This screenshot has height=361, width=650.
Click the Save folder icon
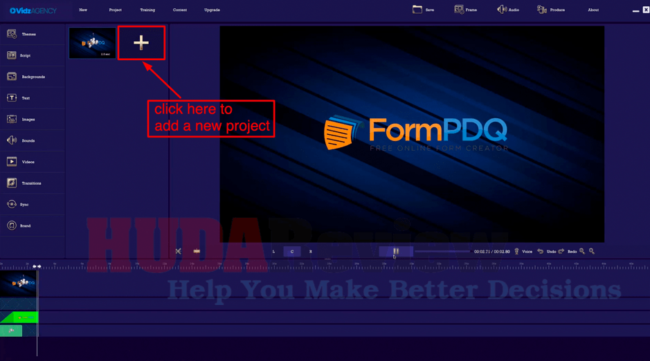(x=417, y=10)
